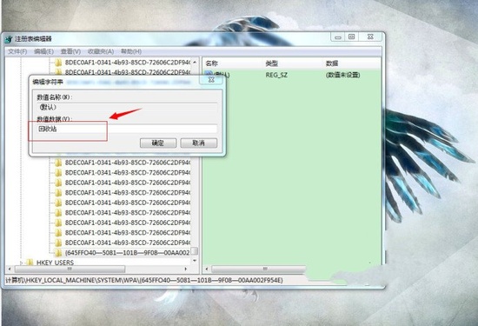Click the right pane's horizontal scrollbar thumb
This screenshot has width=478, height=326.
[258, 269]
